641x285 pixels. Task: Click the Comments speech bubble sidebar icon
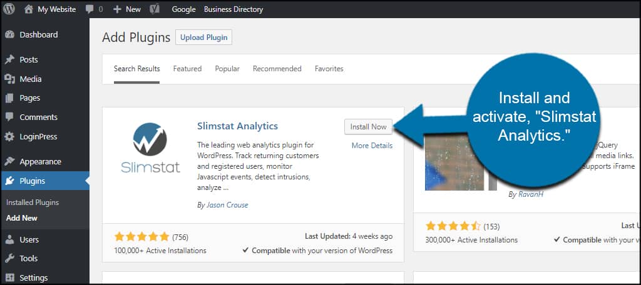[x=9, y=117]
